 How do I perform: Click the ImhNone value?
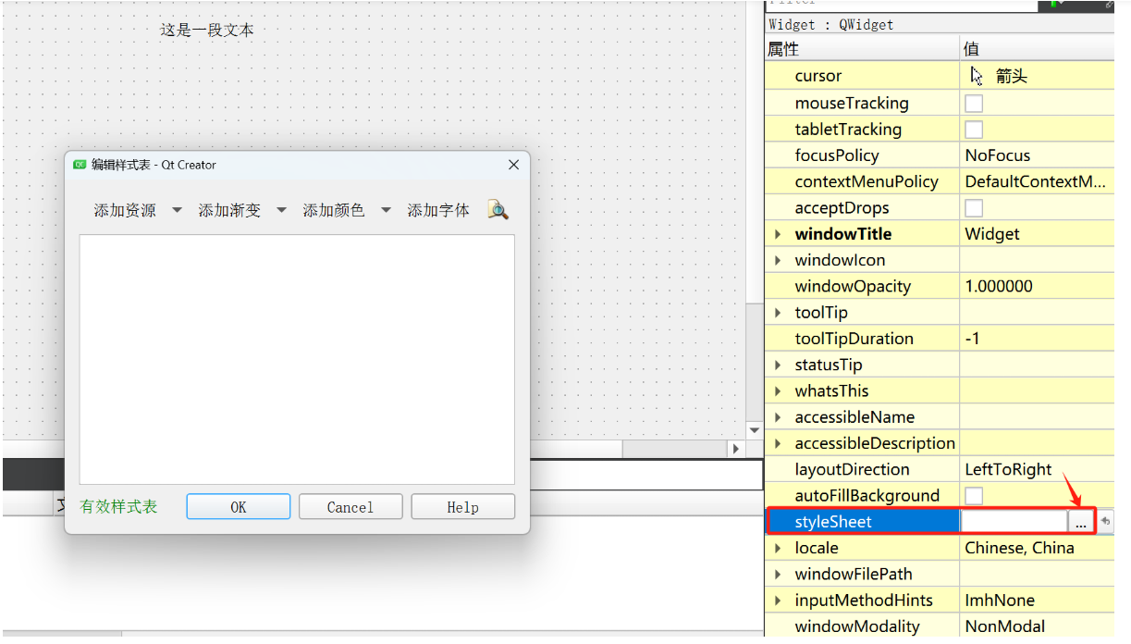click(1000, 600)
